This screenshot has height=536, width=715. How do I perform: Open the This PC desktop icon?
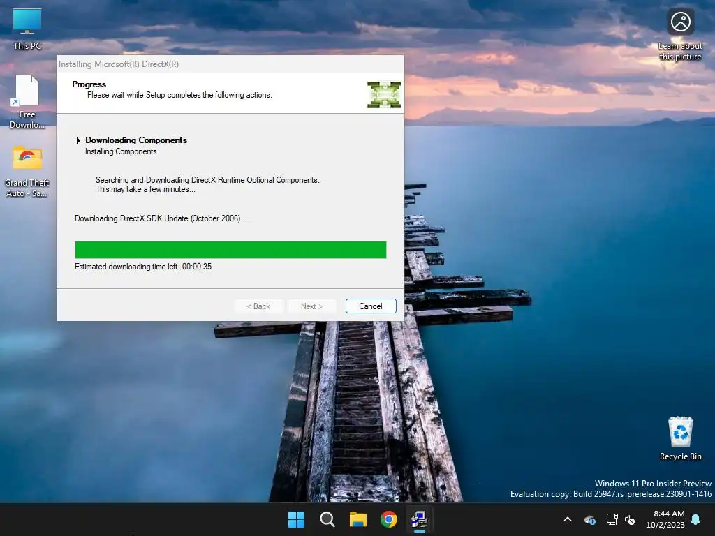pyautogui.click(x=27, y=29)
